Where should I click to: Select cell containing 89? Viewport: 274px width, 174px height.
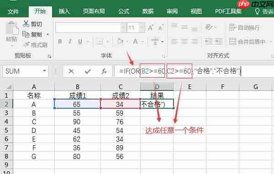point(121,148)
